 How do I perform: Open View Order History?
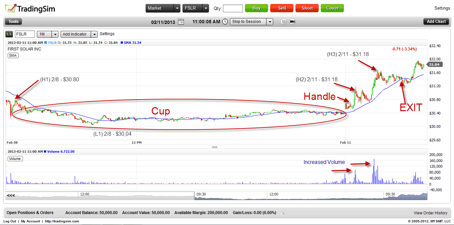(430, 213)
